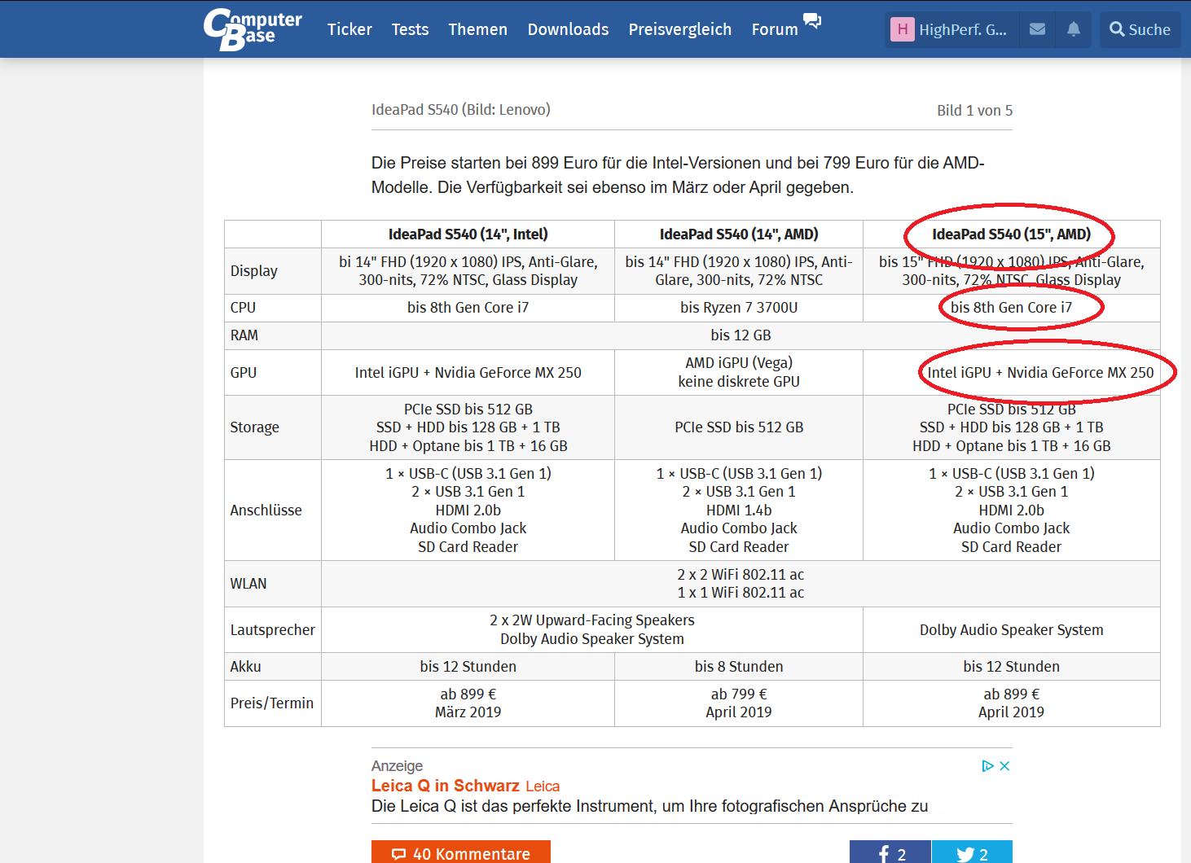Screen dimensions: 1191x863
Task: Click the bis 8 Stunden cell
Action: (739, 667)
